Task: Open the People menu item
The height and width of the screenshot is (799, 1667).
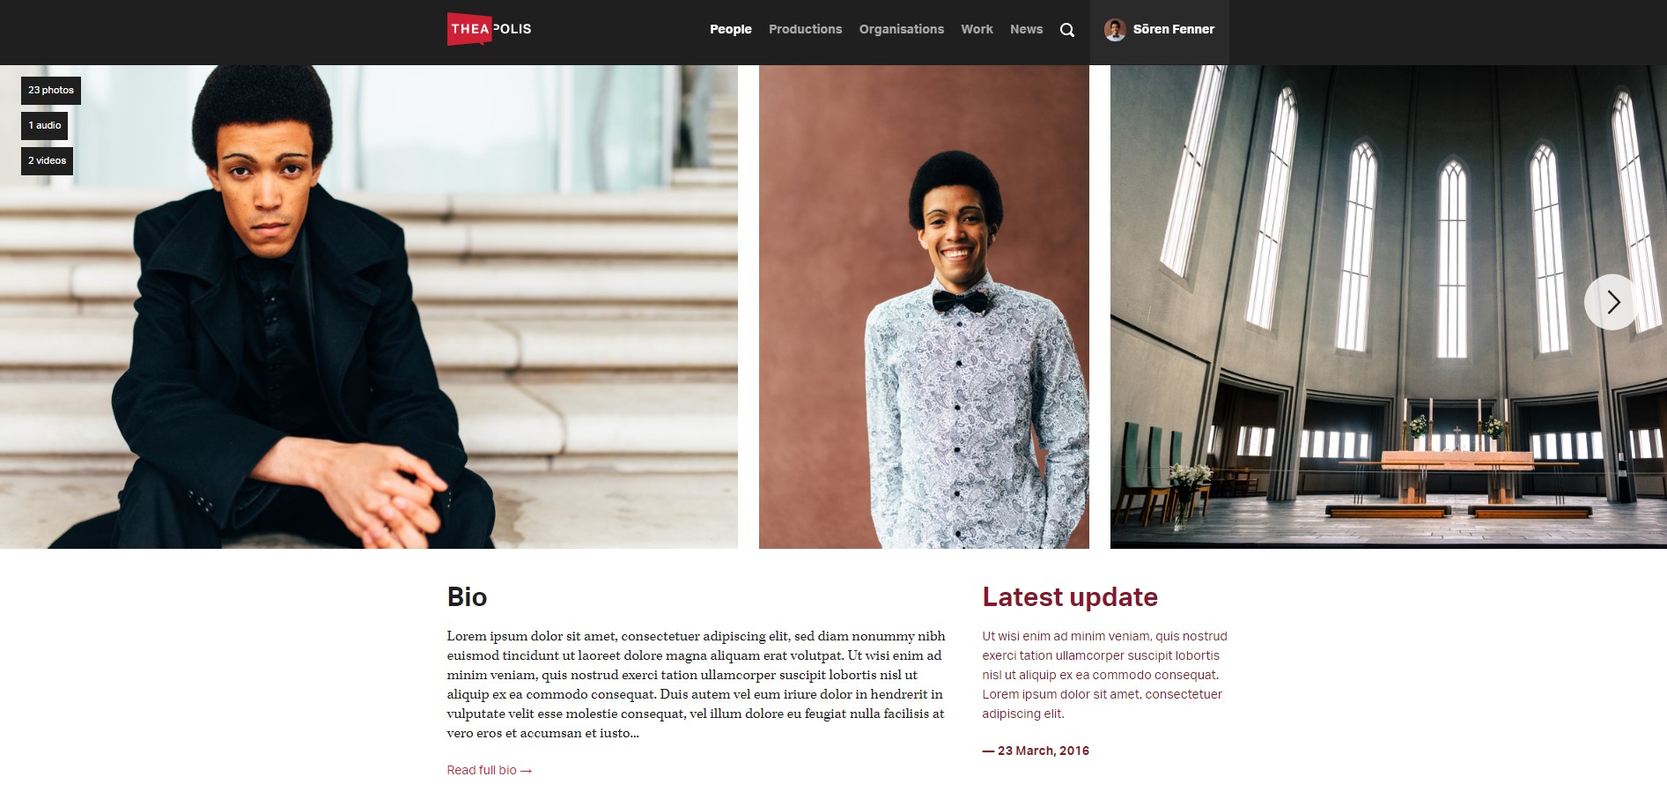Action: tap(730, 29)
